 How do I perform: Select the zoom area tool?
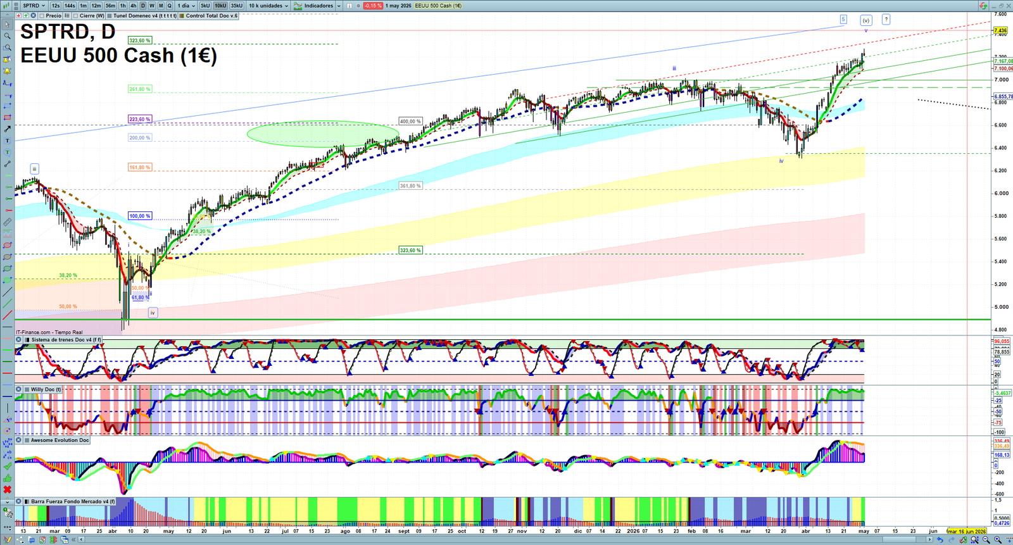click(8, 47)
